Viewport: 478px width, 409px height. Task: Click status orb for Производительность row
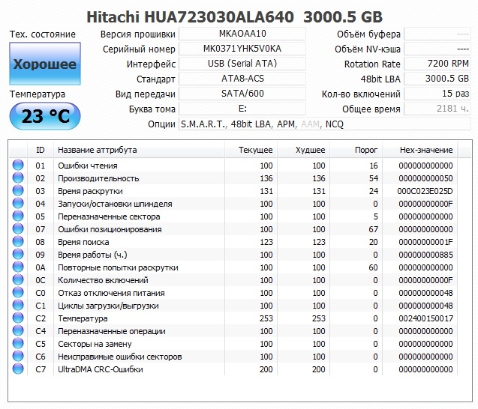18,178
